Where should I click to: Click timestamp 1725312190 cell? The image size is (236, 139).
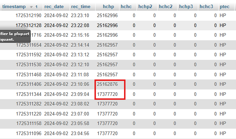(x=29, y=15)
